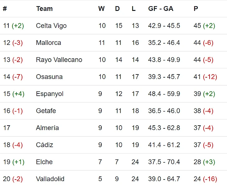Click the GF - GA column header

point(160,9)
